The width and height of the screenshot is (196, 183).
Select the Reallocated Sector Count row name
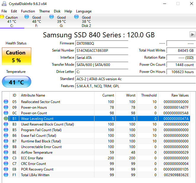coord(41,102)
